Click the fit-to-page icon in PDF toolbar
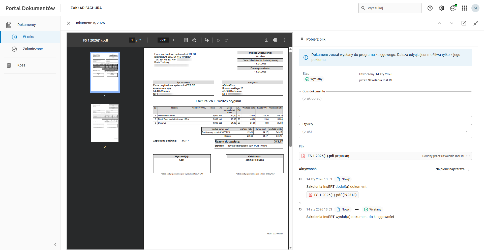Viewport: 484px width, 250px height. tap(186, 40)
